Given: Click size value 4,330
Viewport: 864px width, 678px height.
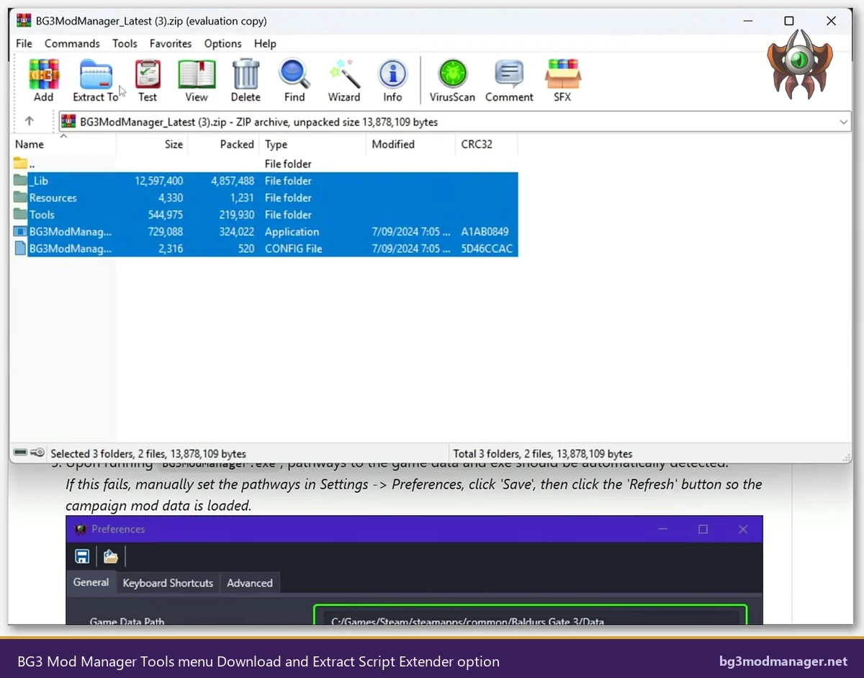Looking at the screenshot, I should [x=169, y=197].
